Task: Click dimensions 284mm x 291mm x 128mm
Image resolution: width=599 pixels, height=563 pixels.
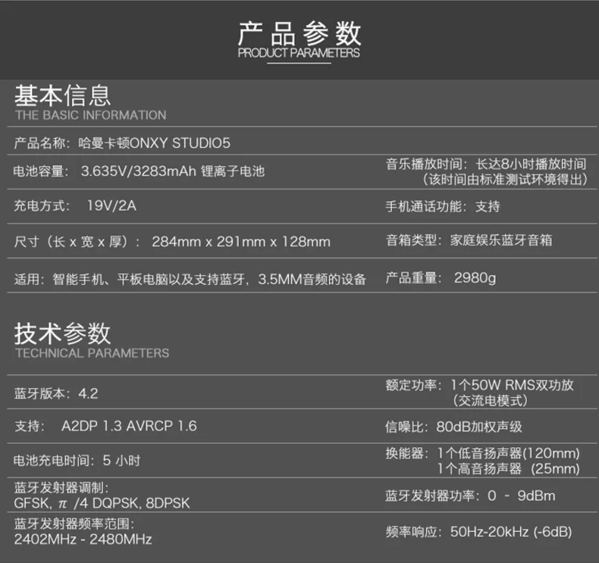Action: 241,242
